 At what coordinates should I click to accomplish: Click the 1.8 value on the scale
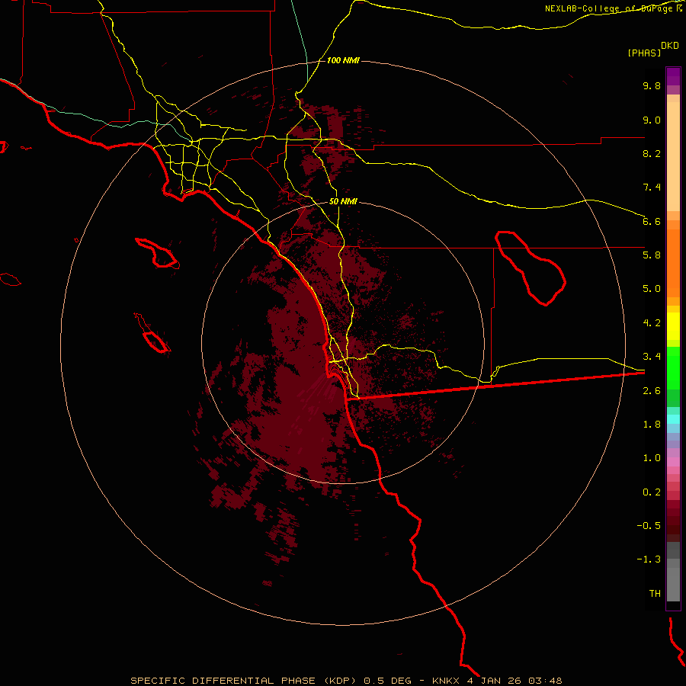[652, 424]
